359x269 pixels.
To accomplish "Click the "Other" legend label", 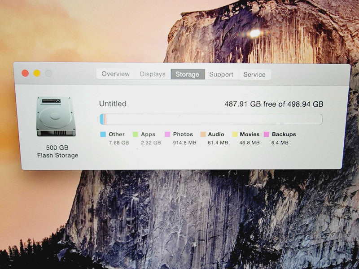I will (x=117, y=134).
